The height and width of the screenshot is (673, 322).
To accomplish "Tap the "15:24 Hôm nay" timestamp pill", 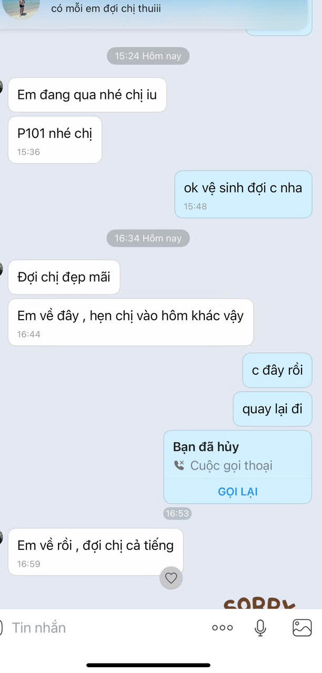I will (x=148, y=56).
